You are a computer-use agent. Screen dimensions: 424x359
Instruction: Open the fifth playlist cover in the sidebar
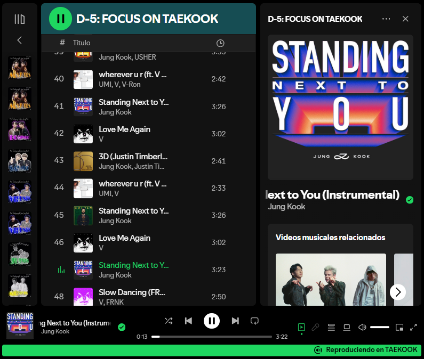pos(20,192)
